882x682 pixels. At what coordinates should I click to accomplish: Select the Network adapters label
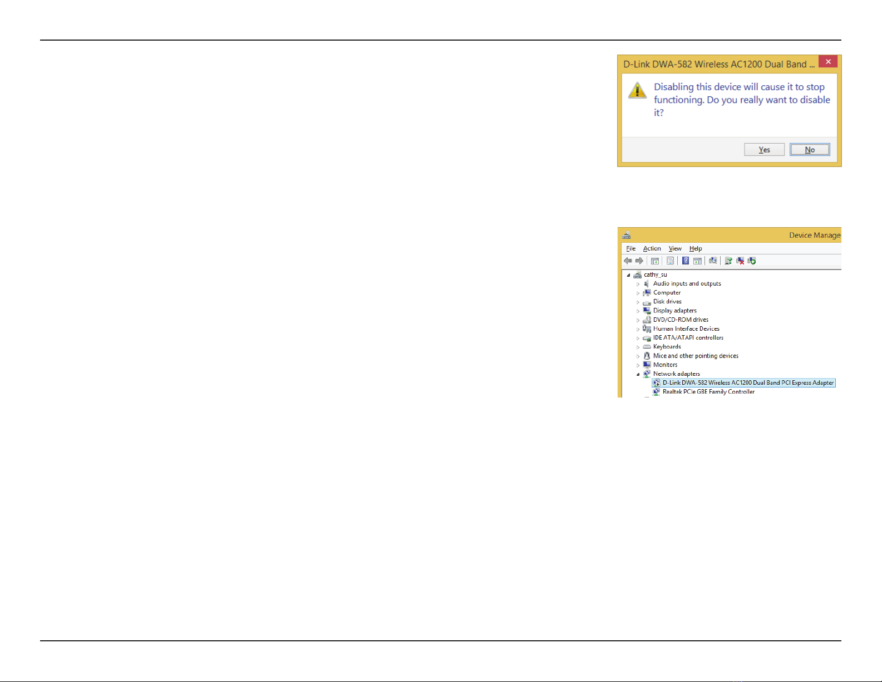click(x=676, y=374)
